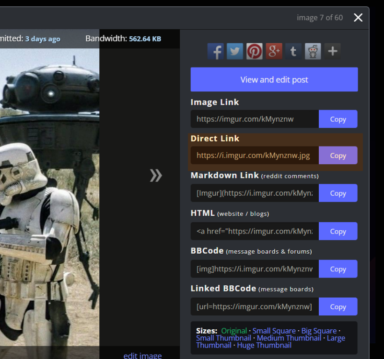Choose Big Square size
The image size is (384, 359).
319,331
